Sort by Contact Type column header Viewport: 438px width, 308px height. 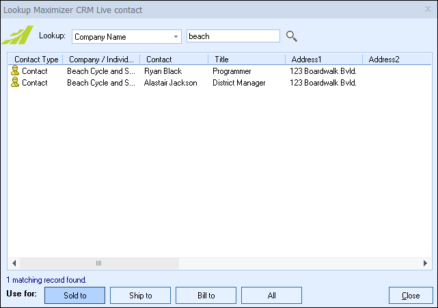(x=36, y=60)
